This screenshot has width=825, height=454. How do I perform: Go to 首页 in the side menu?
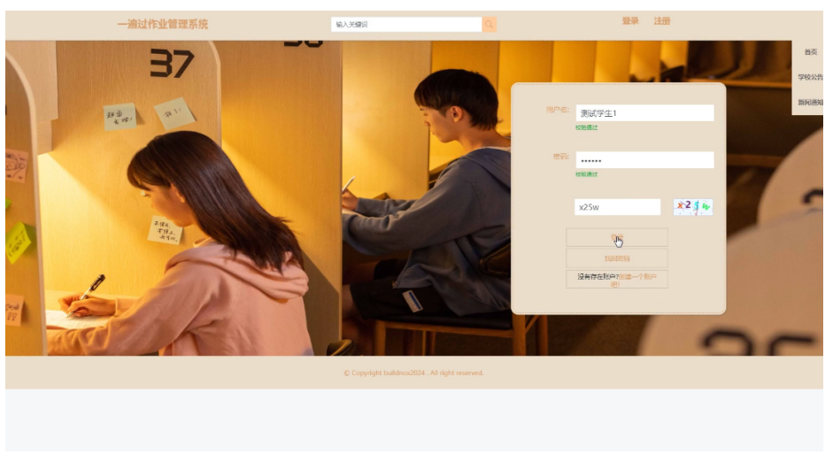click(810, 51)
